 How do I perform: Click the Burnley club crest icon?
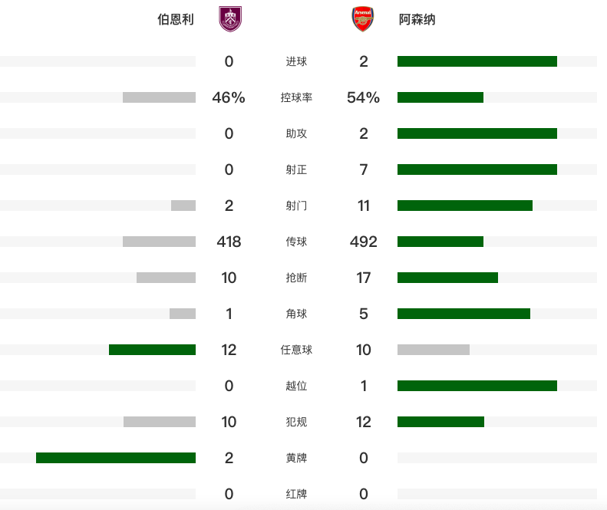pos(229,19)
